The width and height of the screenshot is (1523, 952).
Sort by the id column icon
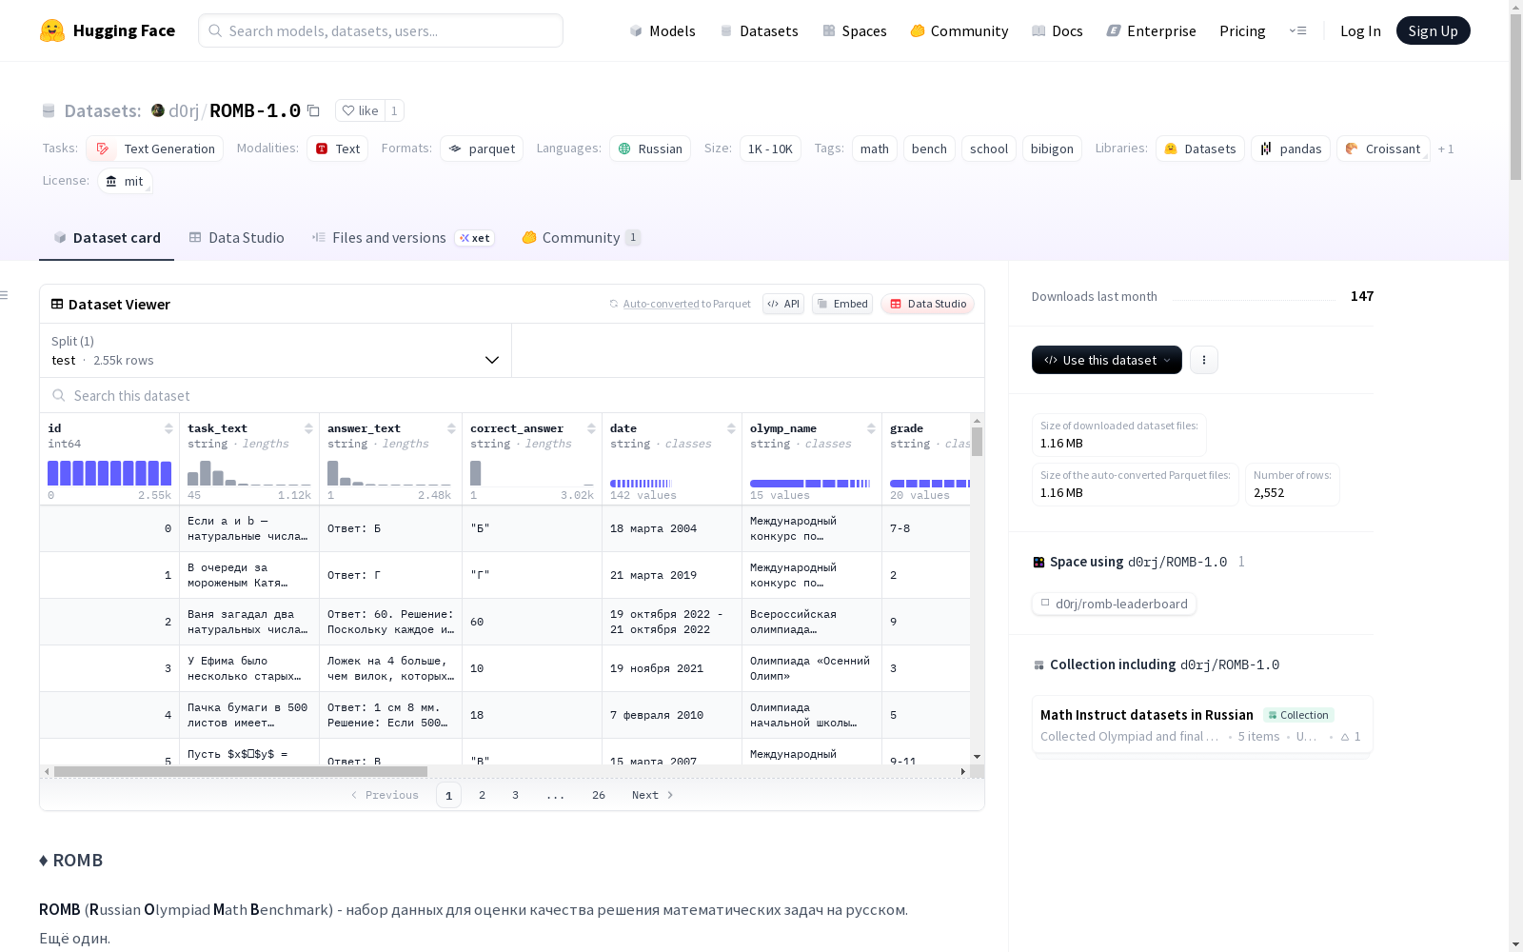[168, 428]
